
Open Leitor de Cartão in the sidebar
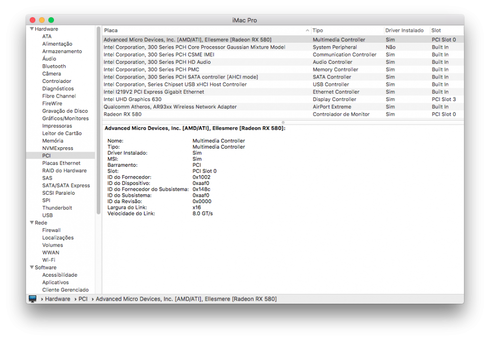[x=62, y=133]
